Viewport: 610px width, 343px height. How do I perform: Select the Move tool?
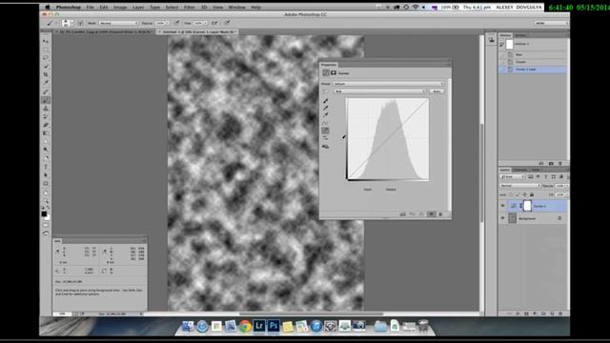(46, 41)
